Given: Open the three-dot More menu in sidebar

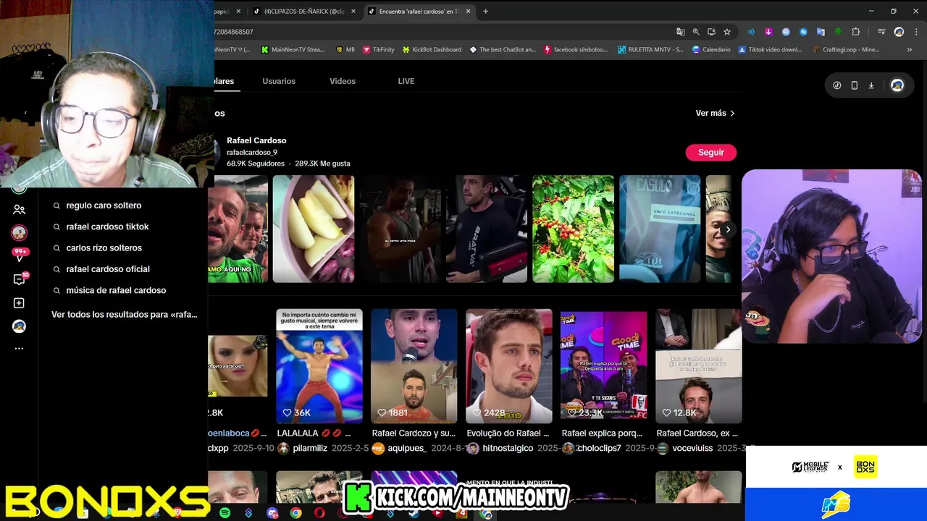Looking at the screenshot, I should (20, 349).
